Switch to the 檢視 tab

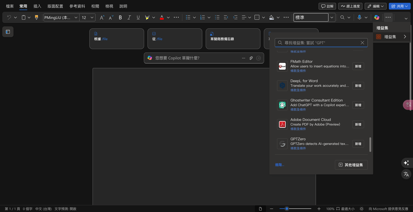(x=109, y=6)
